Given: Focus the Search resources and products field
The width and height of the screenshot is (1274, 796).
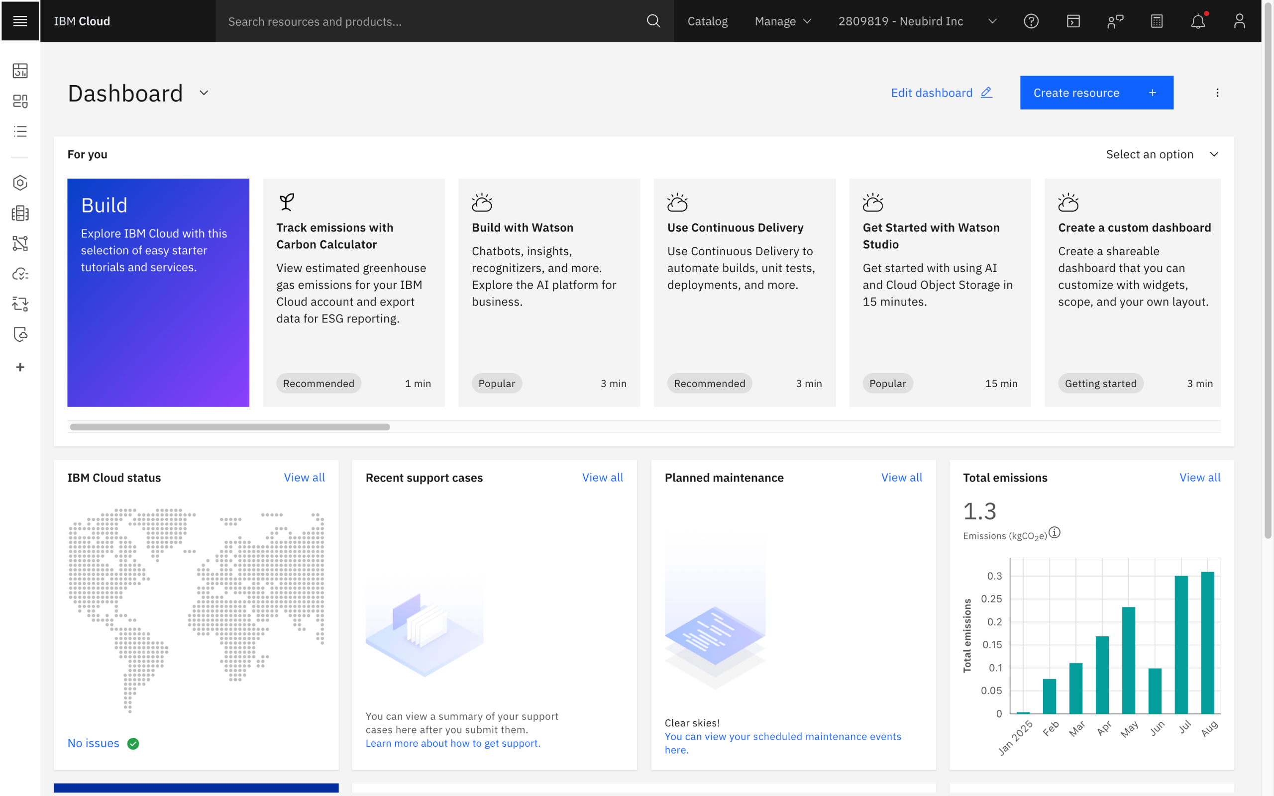Looking at the screenshot, I should tap(431, 21).
